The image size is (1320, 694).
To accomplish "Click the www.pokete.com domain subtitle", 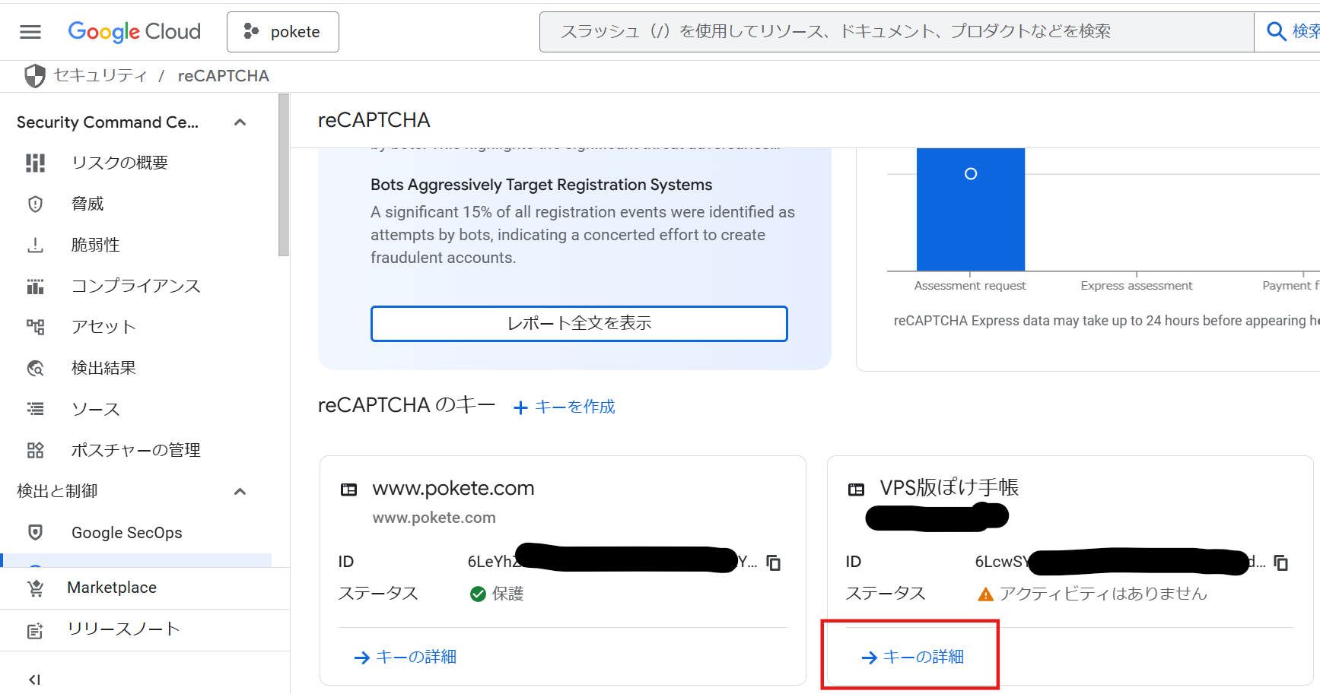I will click(434, 518).
